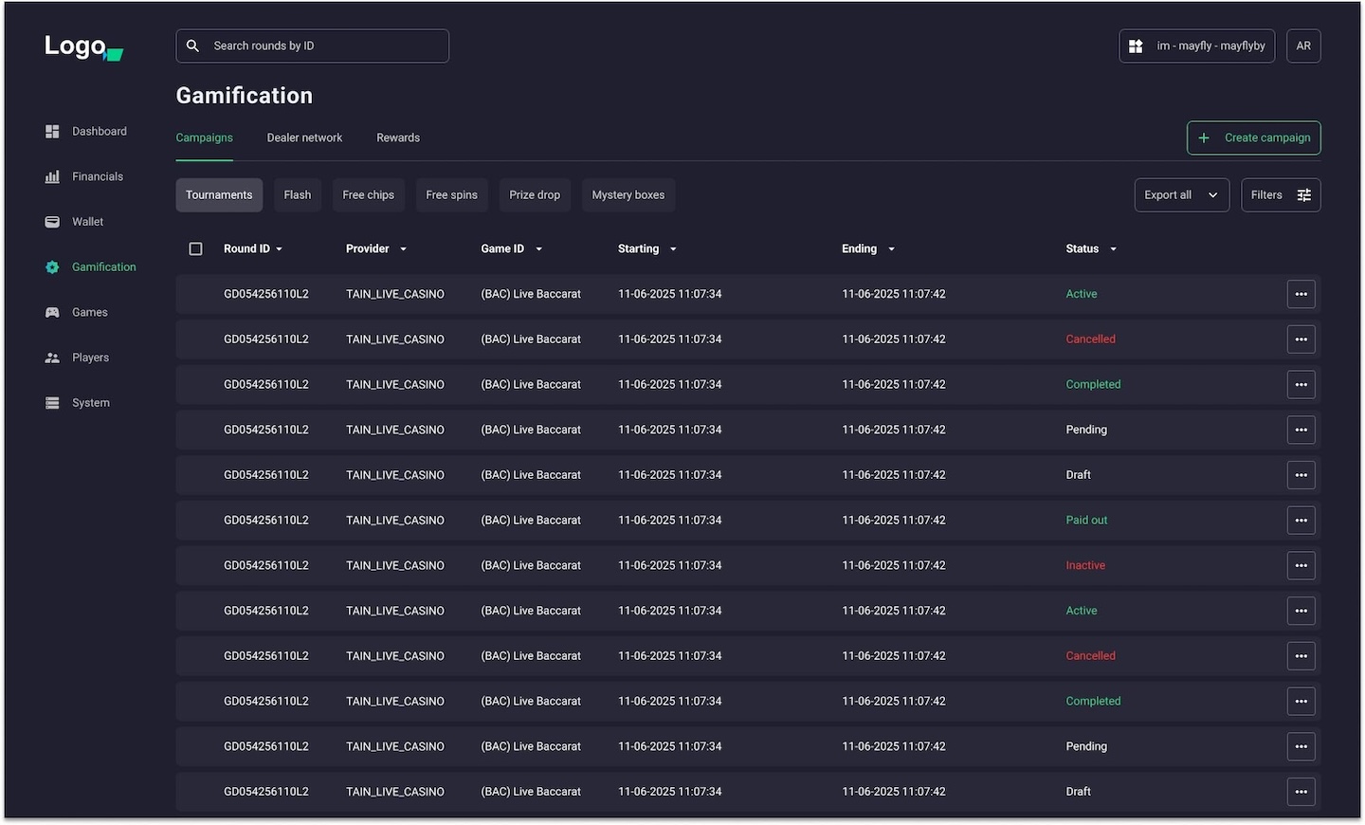Open the im - mayfly workspace selector
The height and width of the screenshot is (825, 1365).
(x=1196, y=46)
